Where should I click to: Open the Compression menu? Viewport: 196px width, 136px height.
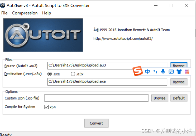25,13
